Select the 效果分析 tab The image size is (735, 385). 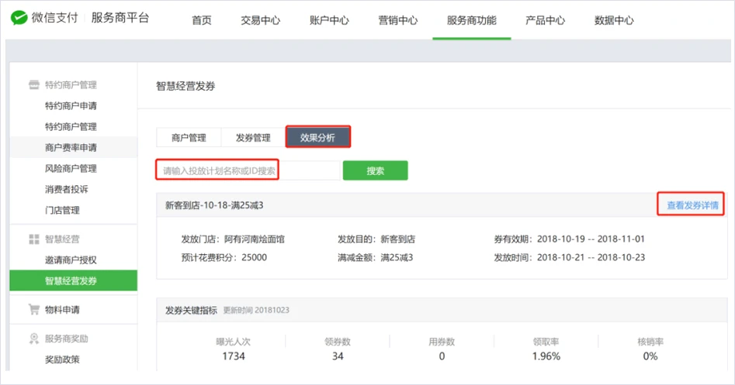(x=318, y=138)
